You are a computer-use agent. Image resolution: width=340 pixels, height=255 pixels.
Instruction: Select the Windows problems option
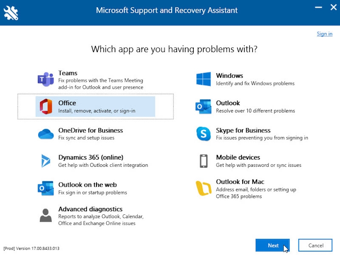[x=255, y=79]
